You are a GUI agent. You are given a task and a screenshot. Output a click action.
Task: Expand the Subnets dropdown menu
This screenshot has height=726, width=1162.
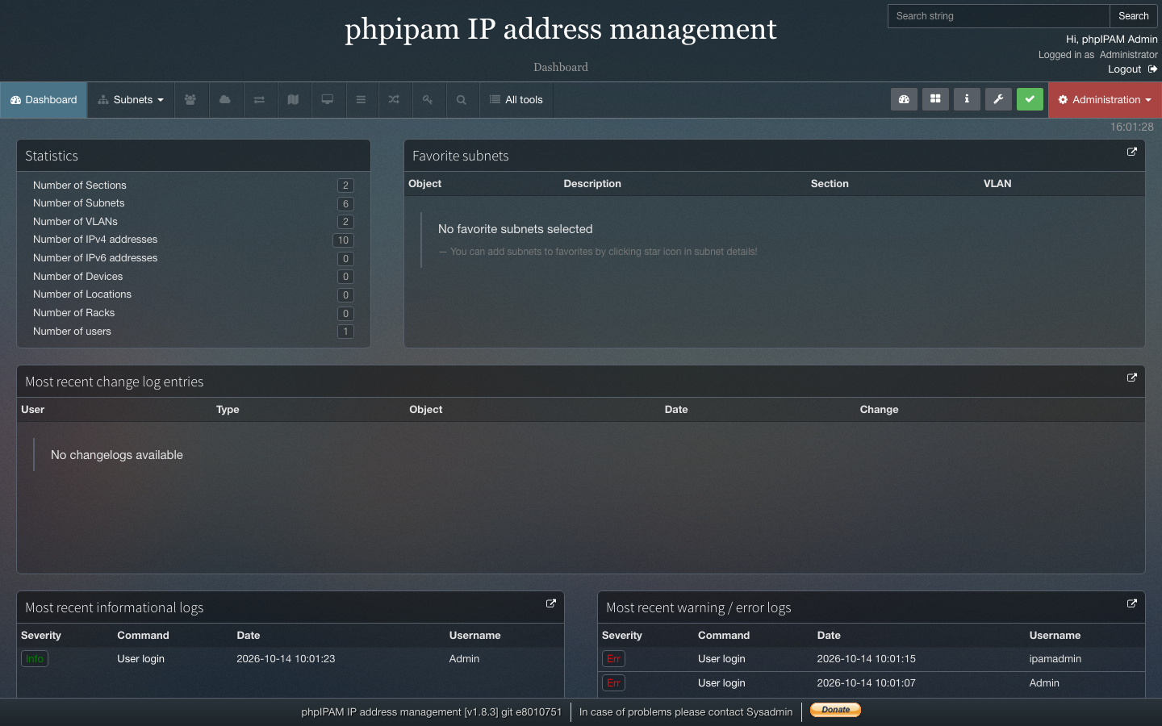click(131, 100)
